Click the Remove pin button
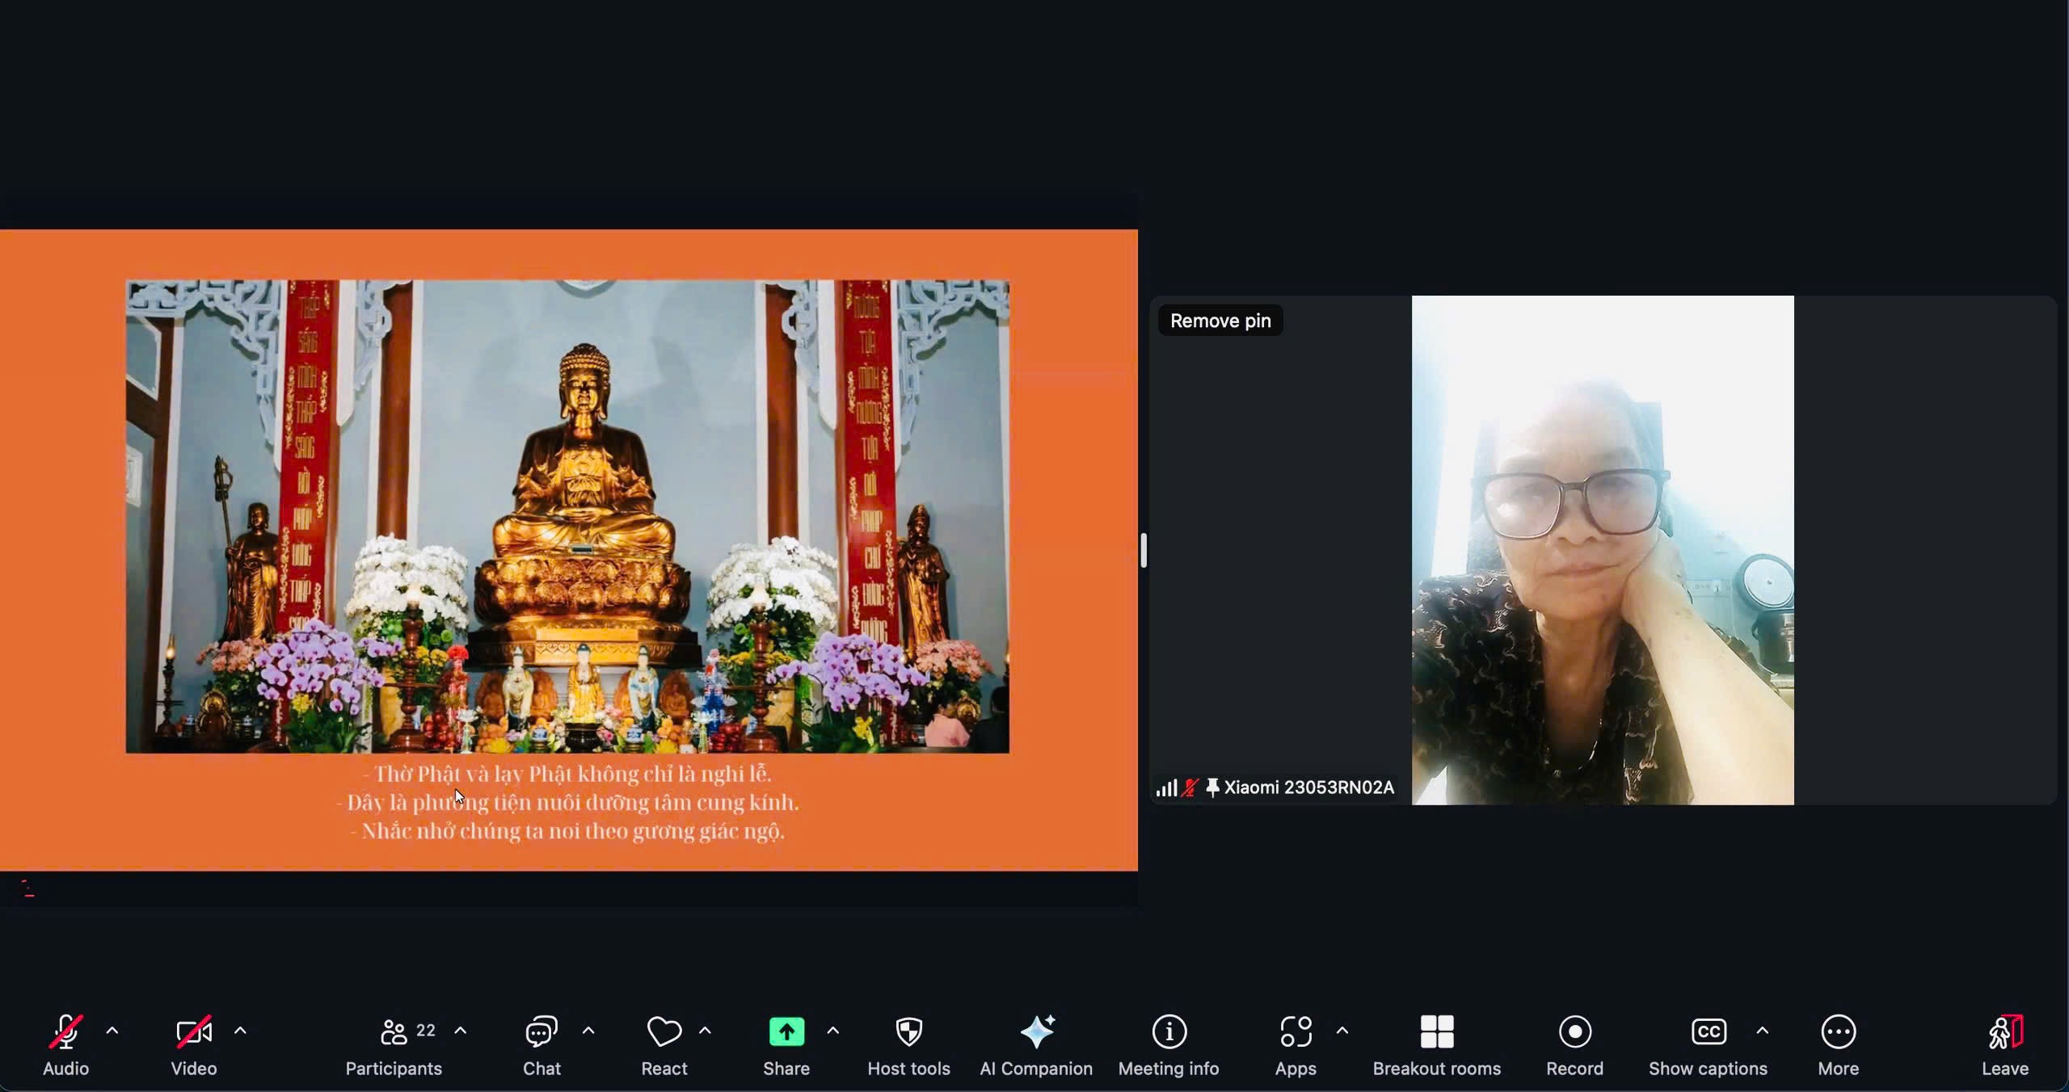 point(1220,321)
